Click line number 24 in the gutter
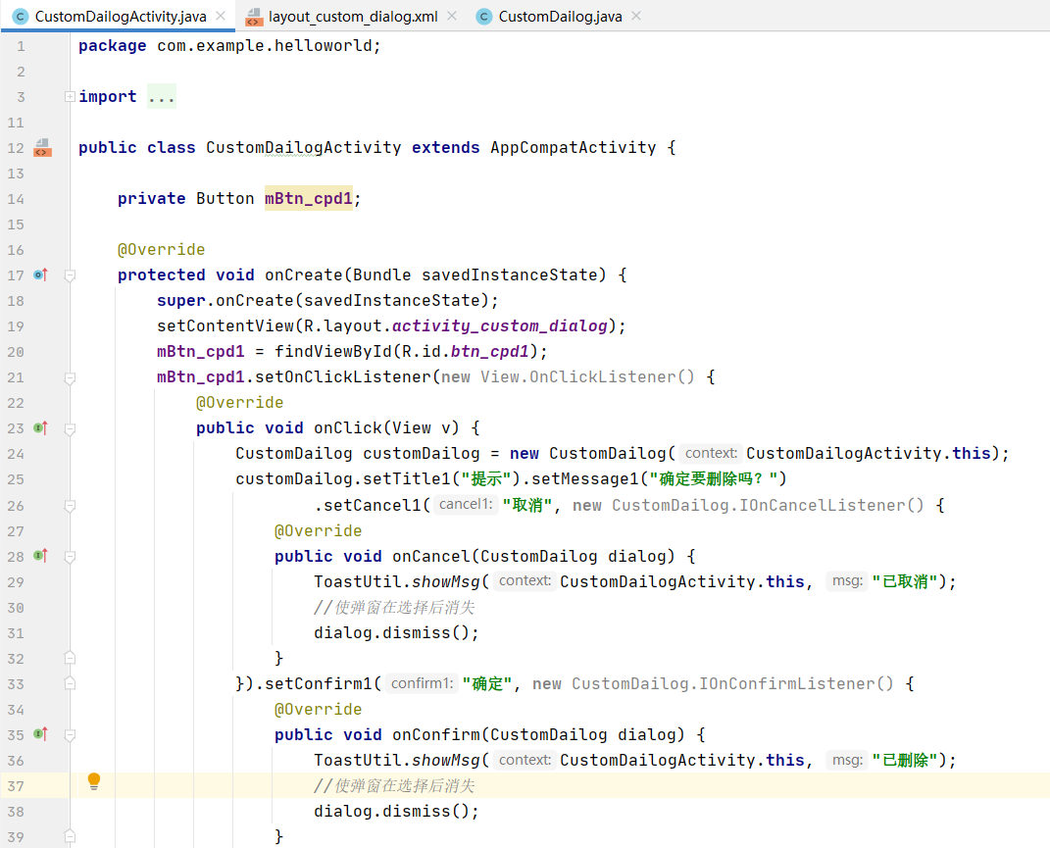 point(16,454)
